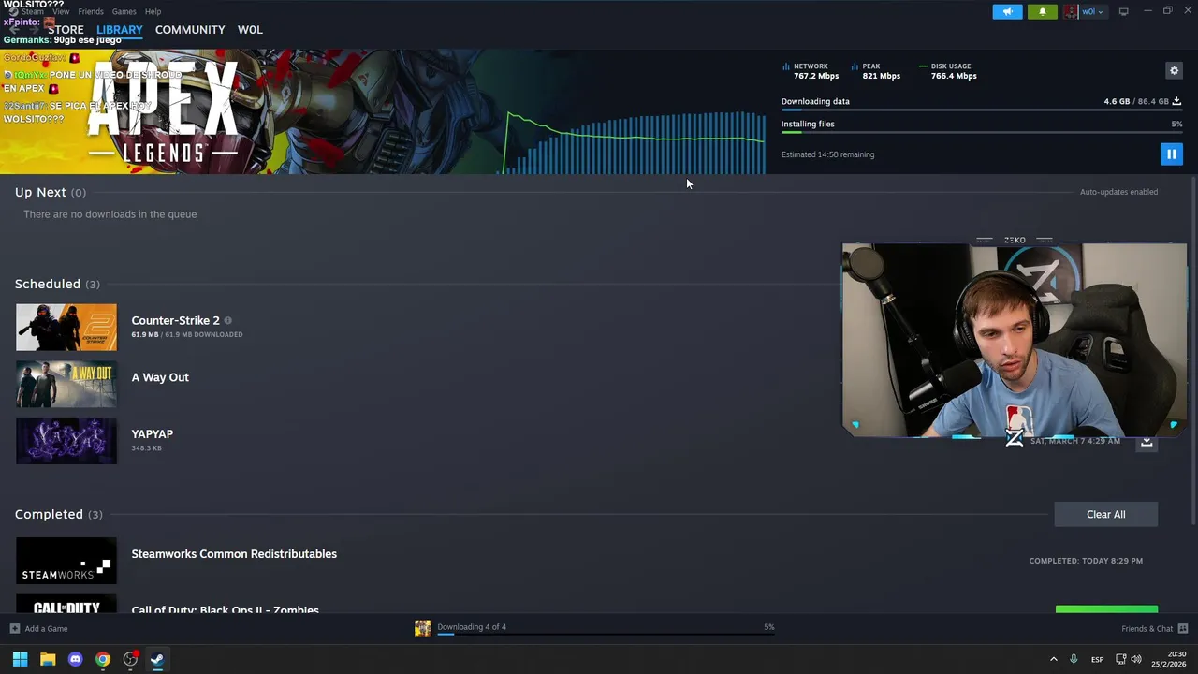
Task: Click the Scheduled section header
Action: point(57,284)
